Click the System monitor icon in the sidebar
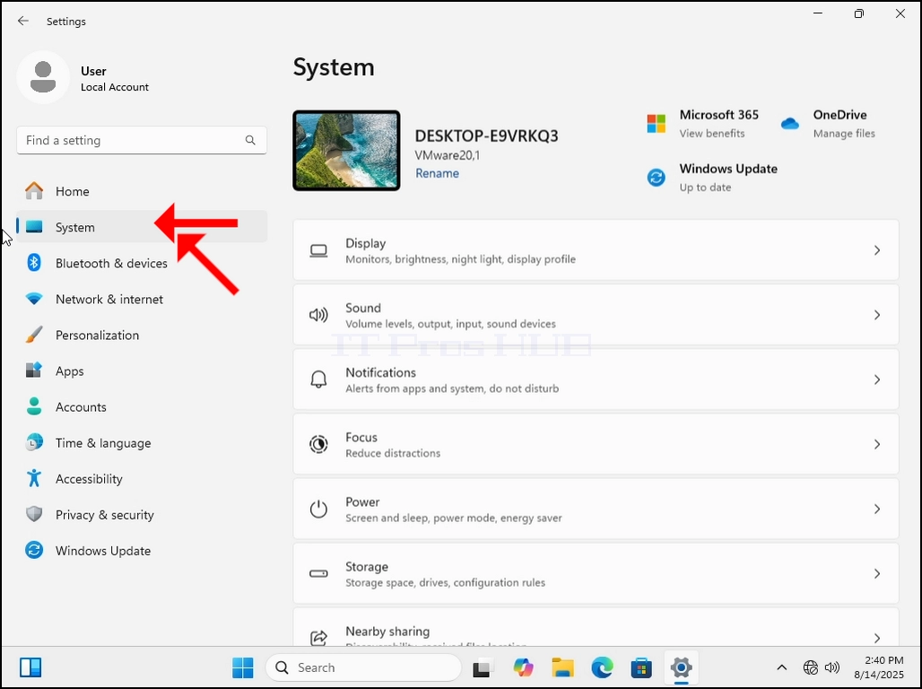The image size is (922, 689). pos(34,227)
